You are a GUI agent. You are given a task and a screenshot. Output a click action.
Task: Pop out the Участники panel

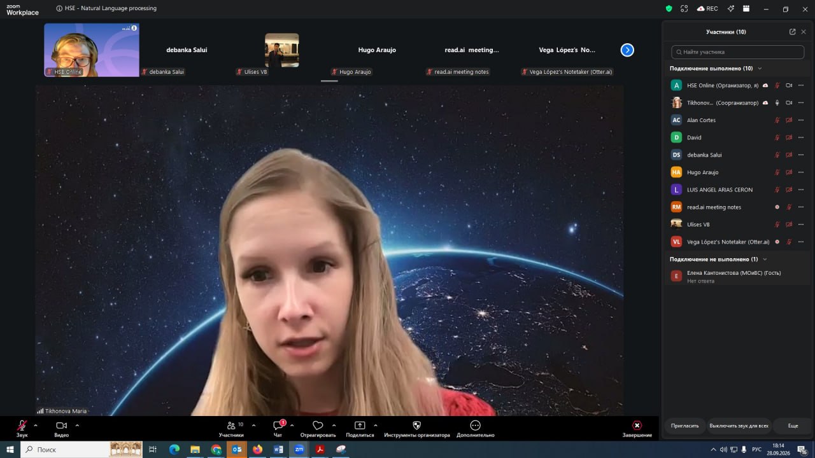(792, 32)
